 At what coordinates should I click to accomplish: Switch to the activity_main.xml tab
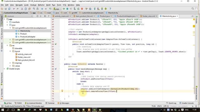pyautogui.click(x=62, y=16)
